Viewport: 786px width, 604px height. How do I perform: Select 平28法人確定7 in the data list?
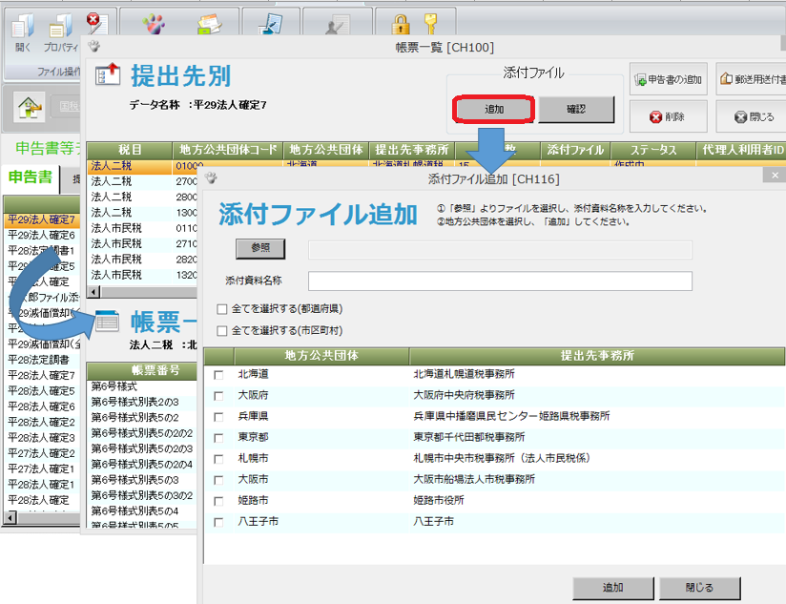point(42,375)
